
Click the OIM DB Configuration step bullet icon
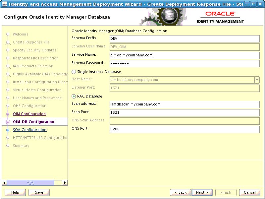pos(8,122)
